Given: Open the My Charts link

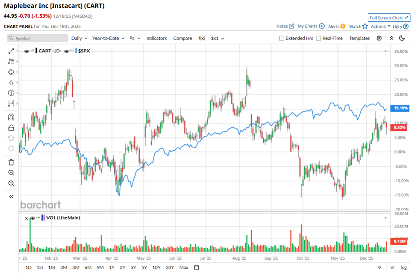Looking at the screenshot, I should pos(307,26).
